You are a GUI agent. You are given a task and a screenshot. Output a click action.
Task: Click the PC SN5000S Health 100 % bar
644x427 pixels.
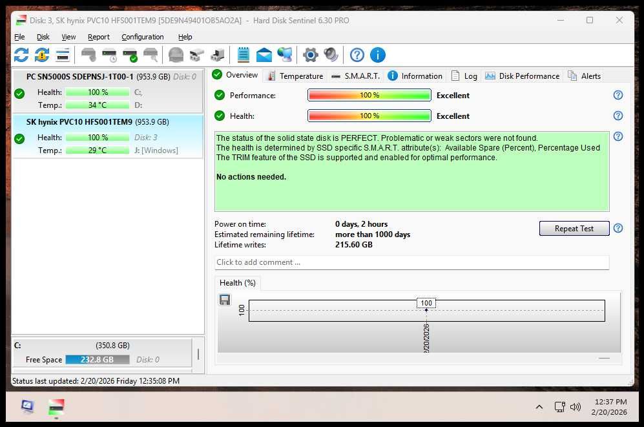98,92
